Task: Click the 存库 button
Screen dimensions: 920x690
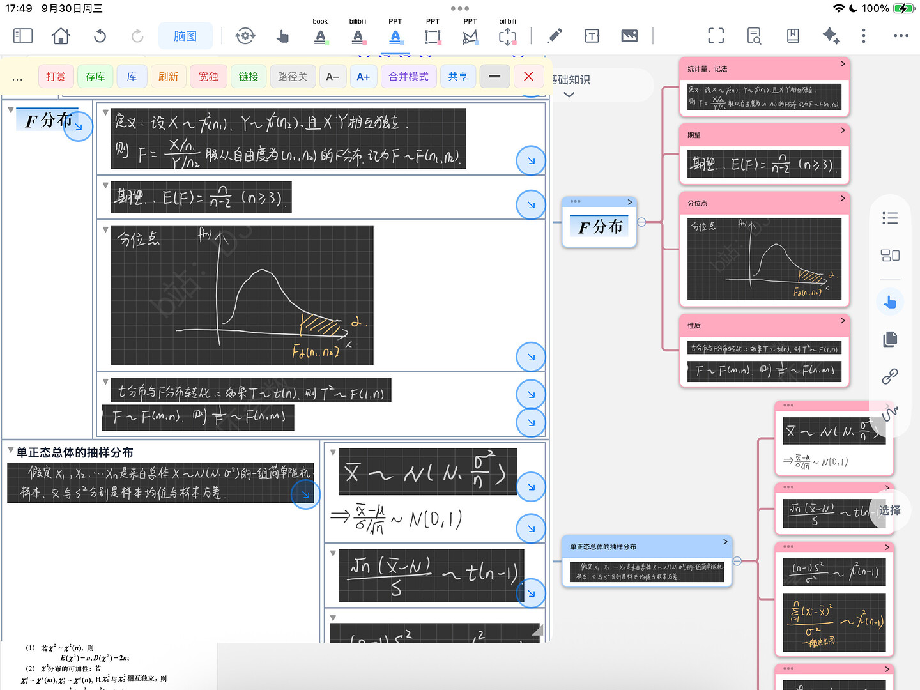Action: click(95, 77)
